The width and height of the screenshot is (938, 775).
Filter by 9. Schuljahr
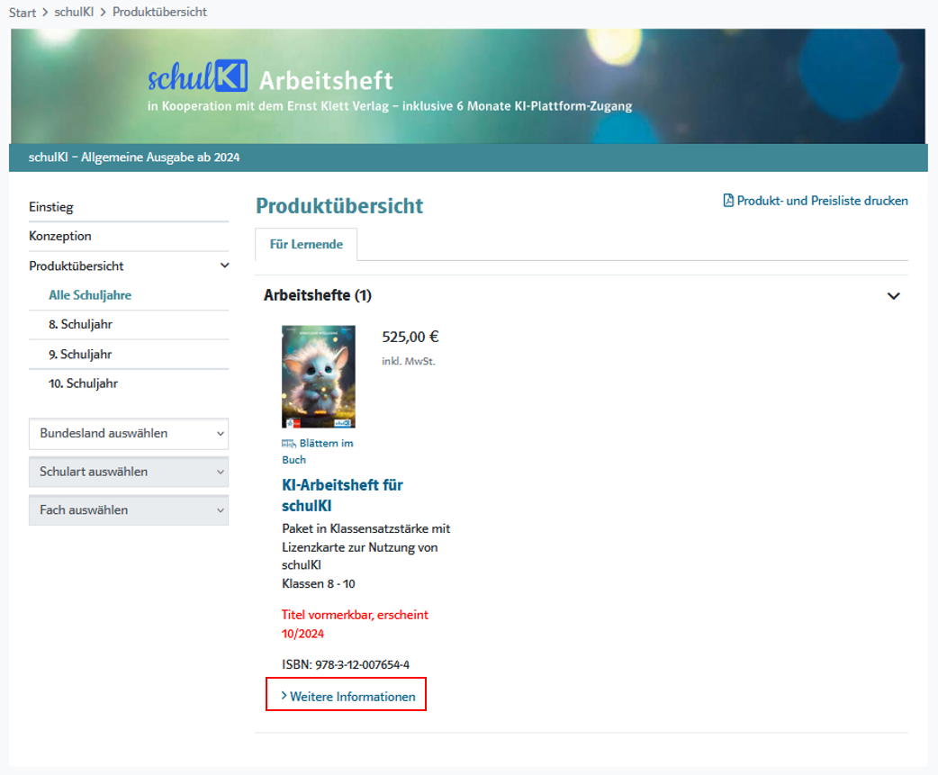tap(80, 354)
